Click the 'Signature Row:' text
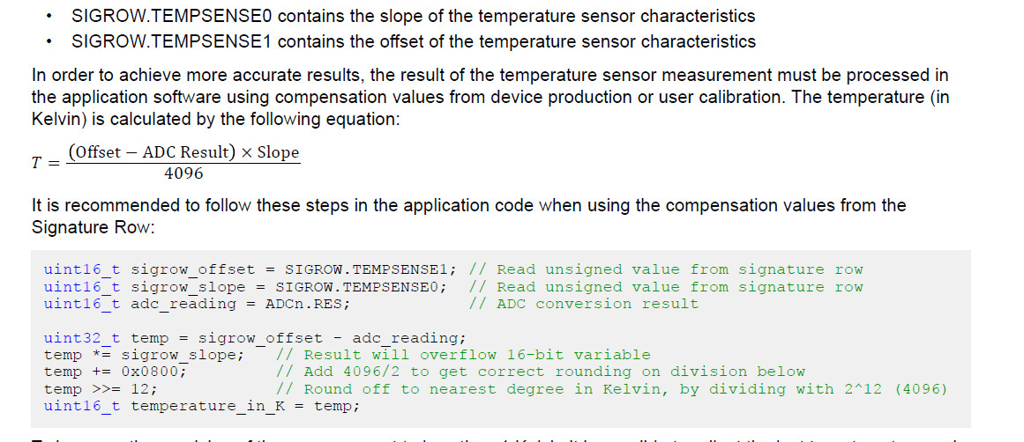The image size is (1024, 442). coord(93,227)
